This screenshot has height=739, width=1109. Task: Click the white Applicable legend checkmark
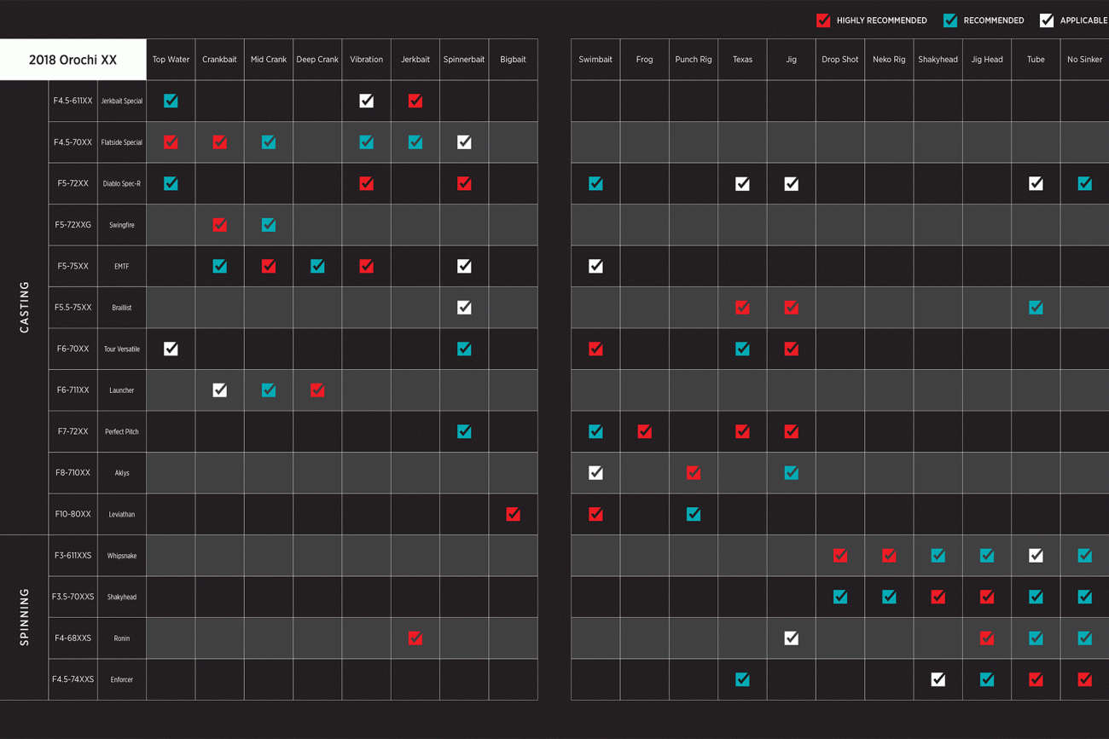[1047, 20]
